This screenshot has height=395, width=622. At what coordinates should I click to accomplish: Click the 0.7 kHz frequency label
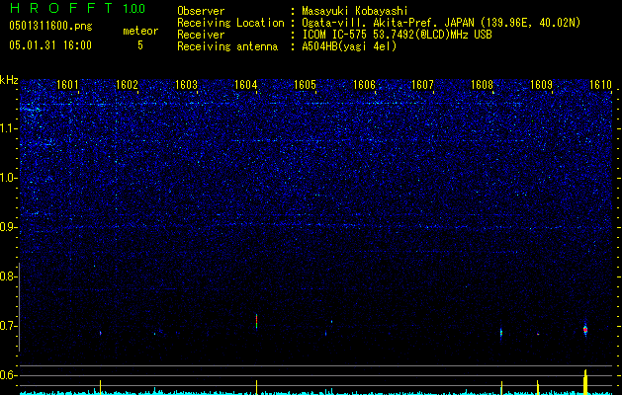point(9,326)
